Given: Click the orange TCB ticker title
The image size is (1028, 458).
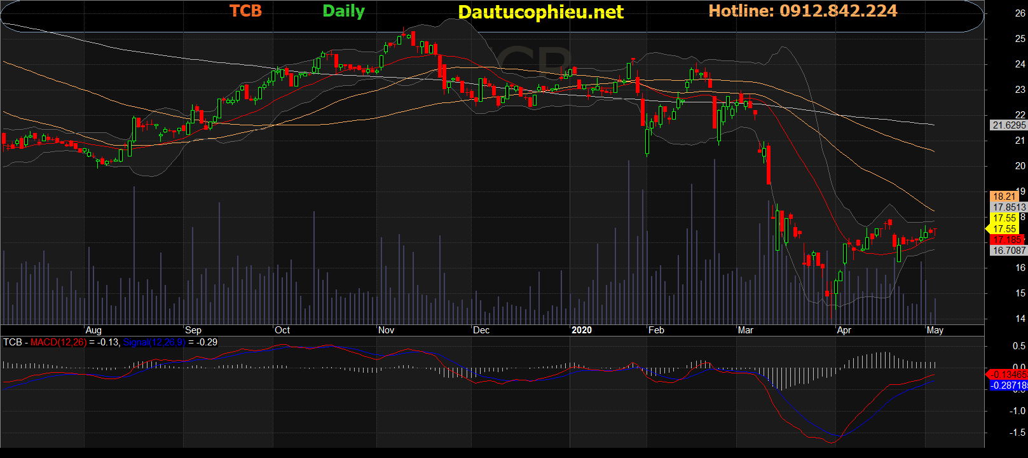Looking at the screenshot, I should pos(245,11).
